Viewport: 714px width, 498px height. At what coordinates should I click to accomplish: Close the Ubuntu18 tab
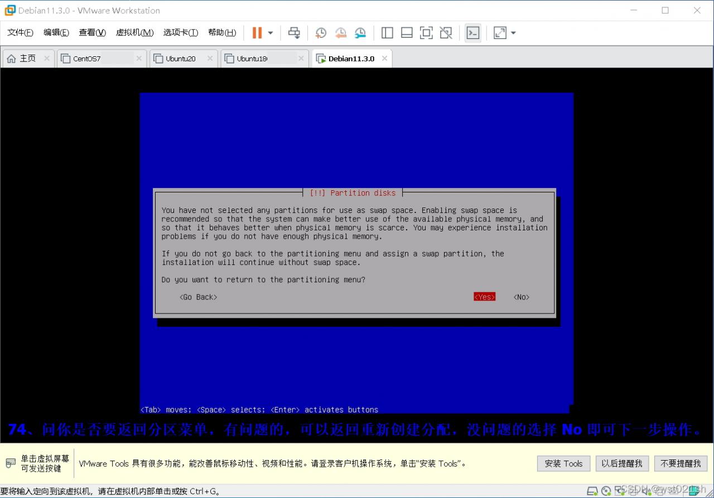coord(301,59)
